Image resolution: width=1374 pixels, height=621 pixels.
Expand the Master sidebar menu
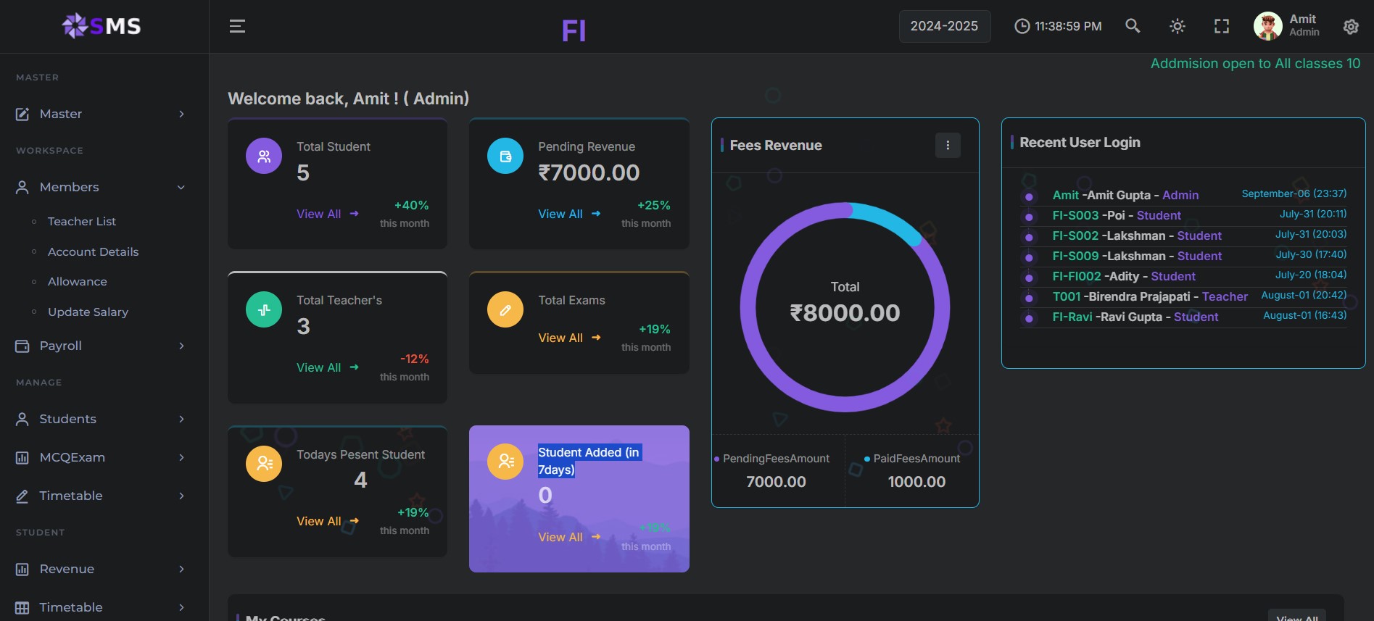point(100,114)
